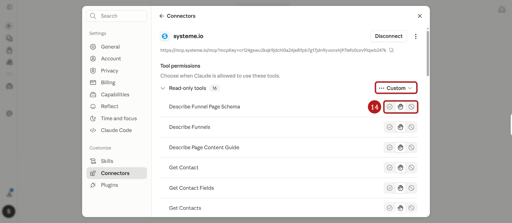The width and height of the screenshot is (512, 223).
Task: Block the Get Contact Fields tool
Action: pyautogui.click(x=411, y=188)
